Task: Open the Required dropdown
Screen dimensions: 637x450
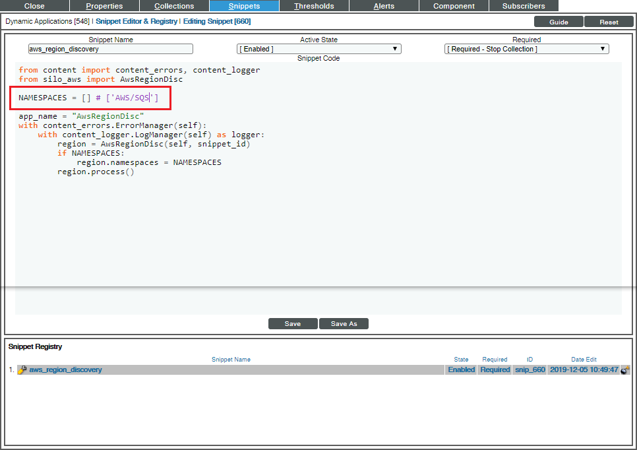Action: (x=526, y=49)
